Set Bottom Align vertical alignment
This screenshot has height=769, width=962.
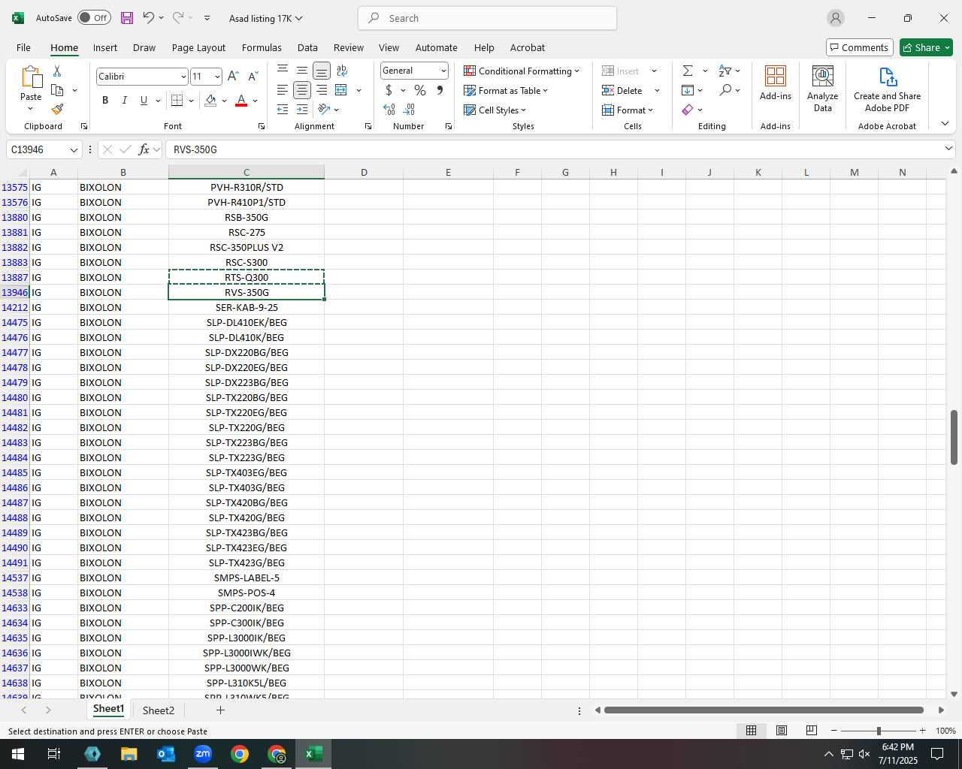click(x=322, y=71)
